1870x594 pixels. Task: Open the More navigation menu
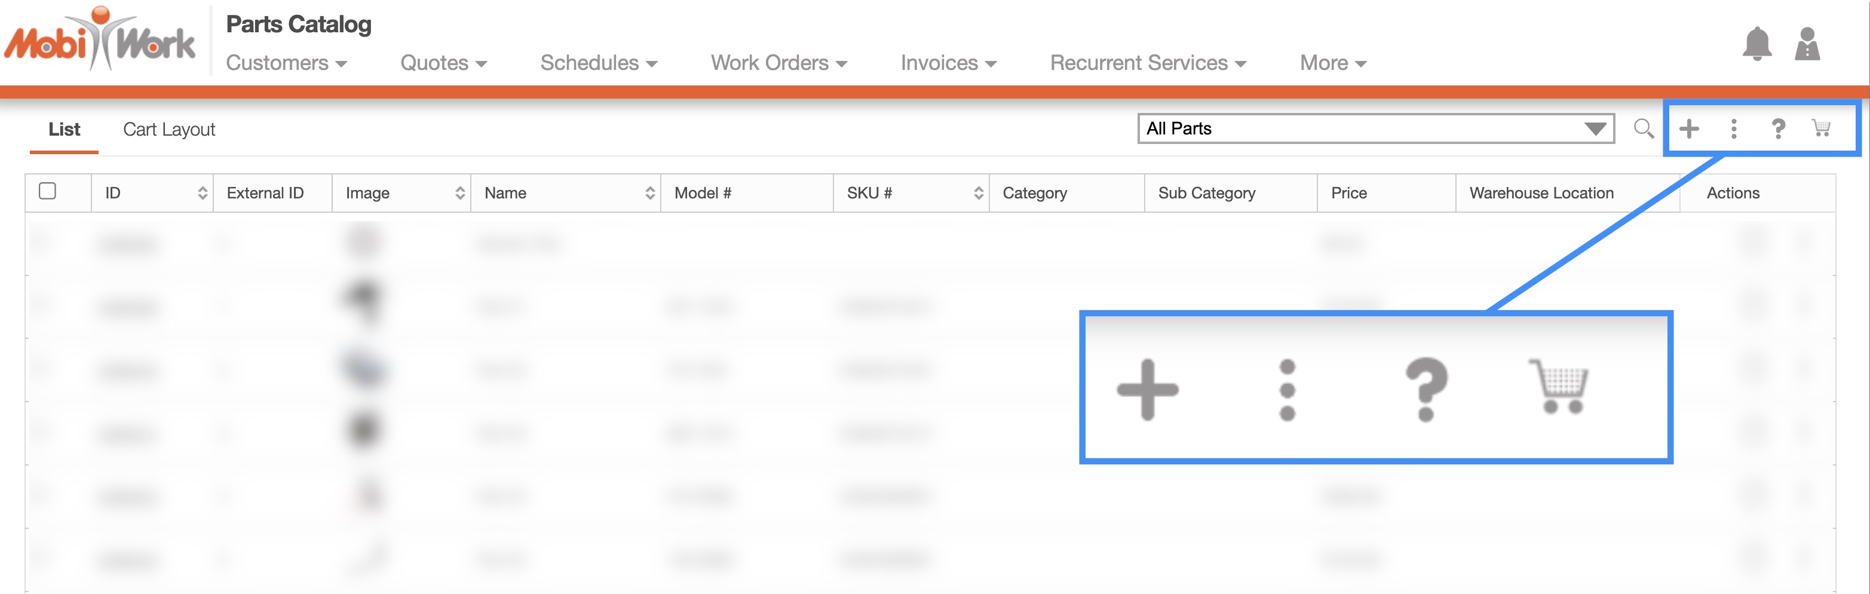[x=1332, y=63]
